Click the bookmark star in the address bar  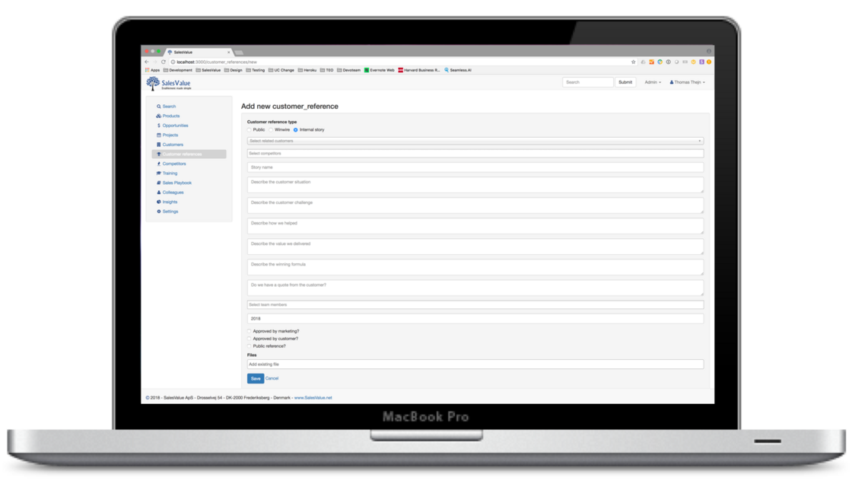click(x=634, y=62)
